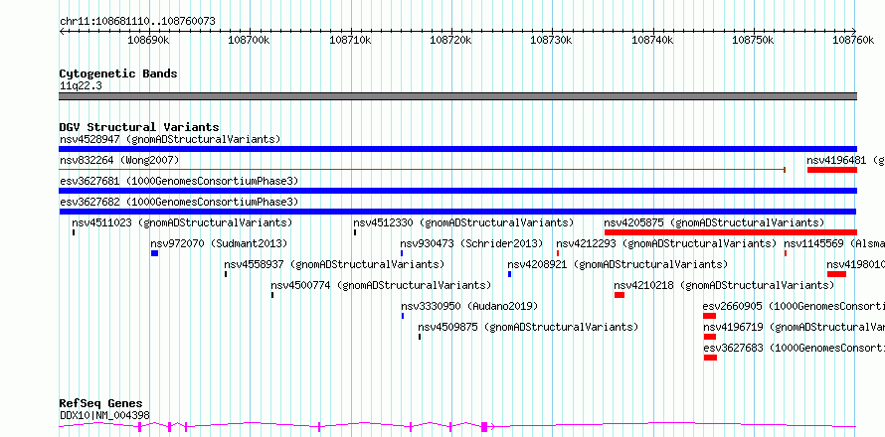Viewport: 885px width, 437px height.
Task: Click the 108760k ruler tick label
Action: [x=854, y=40]
